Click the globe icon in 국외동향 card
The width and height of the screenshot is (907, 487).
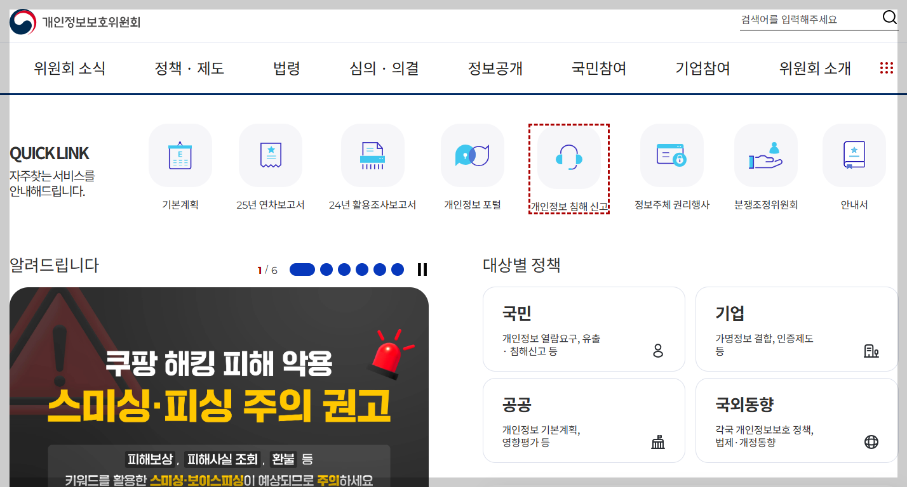coord(871,442)
